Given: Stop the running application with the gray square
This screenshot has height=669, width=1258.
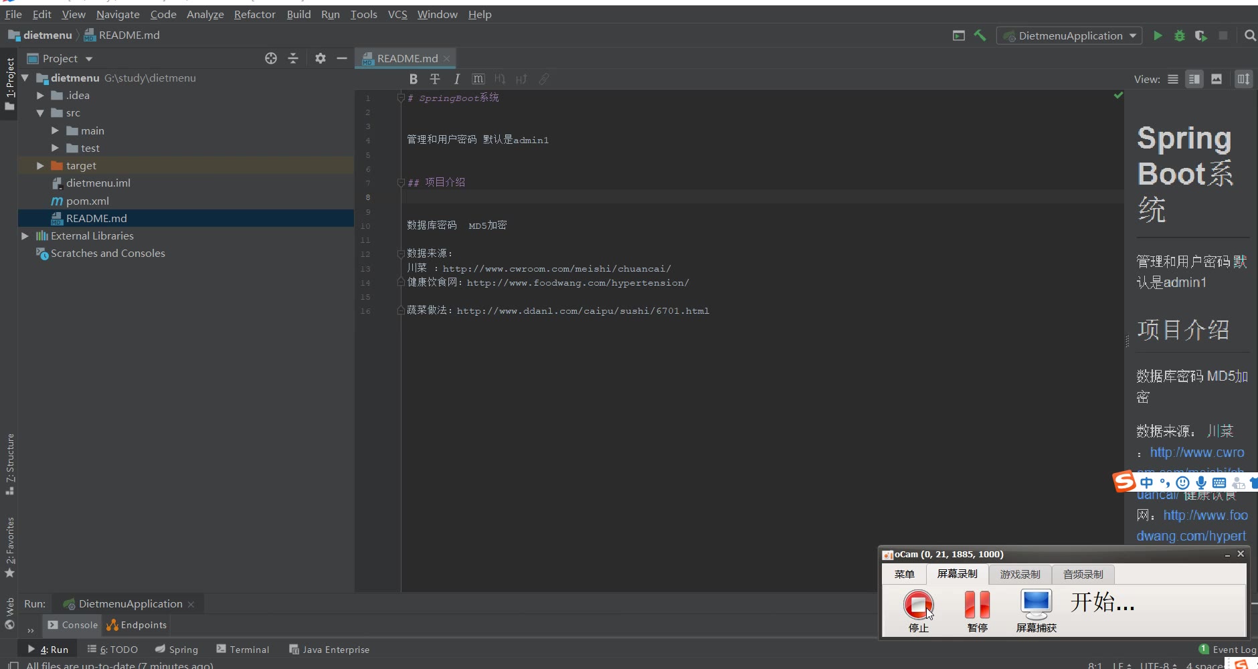Looking at the screenshot, I should [1223, 35].
